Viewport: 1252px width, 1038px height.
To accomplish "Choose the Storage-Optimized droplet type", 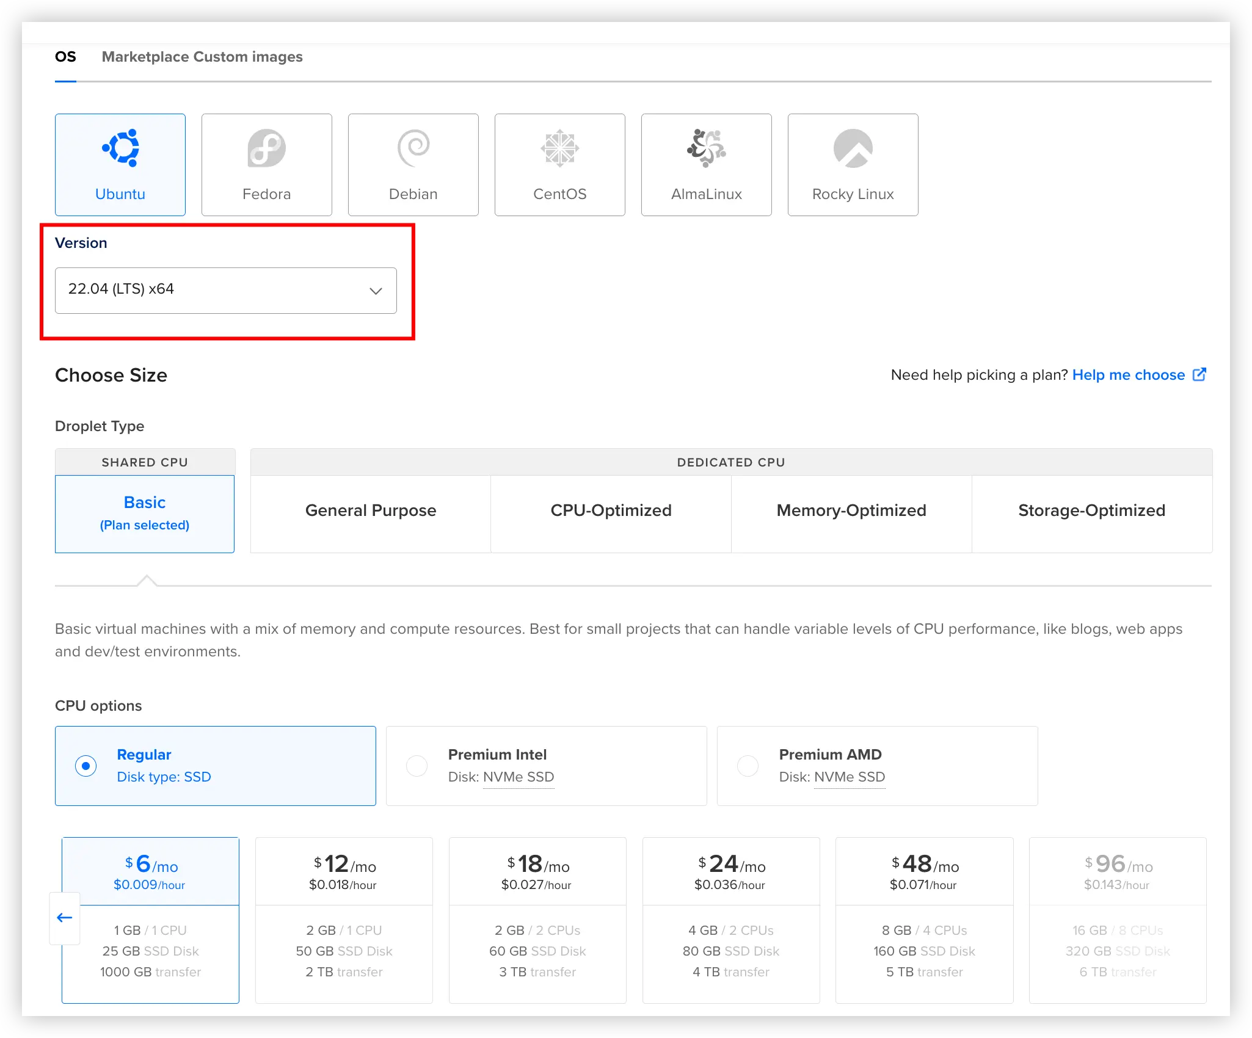I will pos(1092,514).
